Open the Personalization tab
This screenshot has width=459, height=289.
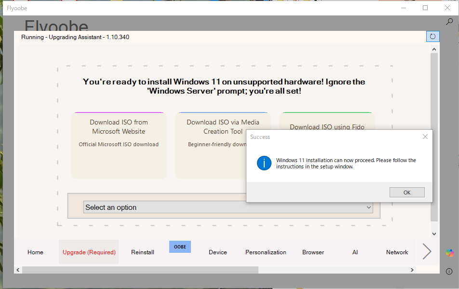[x=266, y=252]
